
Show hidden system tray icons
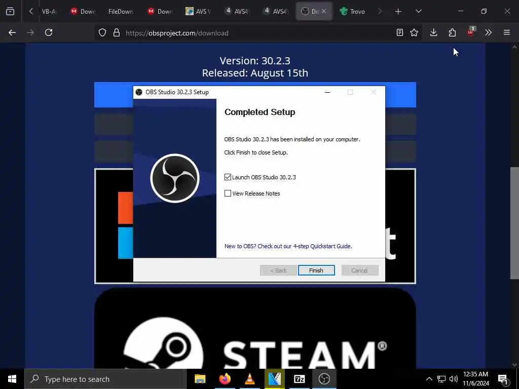[x=429, y=379]
